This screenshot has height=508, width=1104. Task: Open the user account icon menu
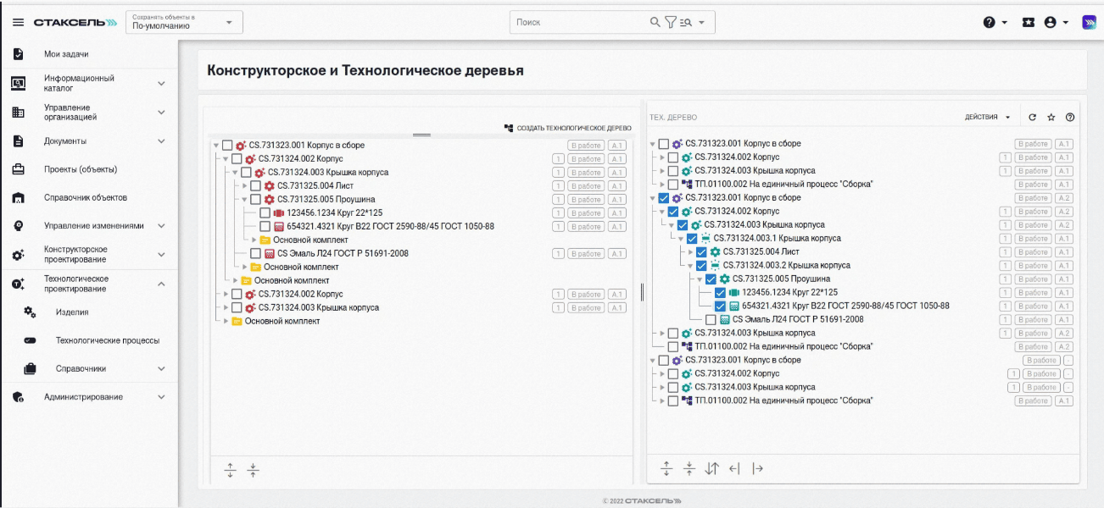click(1051, 22)
